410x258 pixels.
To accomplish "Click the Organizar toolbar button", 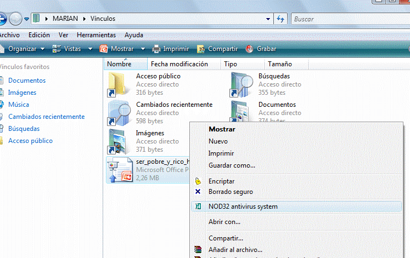I will point(22,49).
